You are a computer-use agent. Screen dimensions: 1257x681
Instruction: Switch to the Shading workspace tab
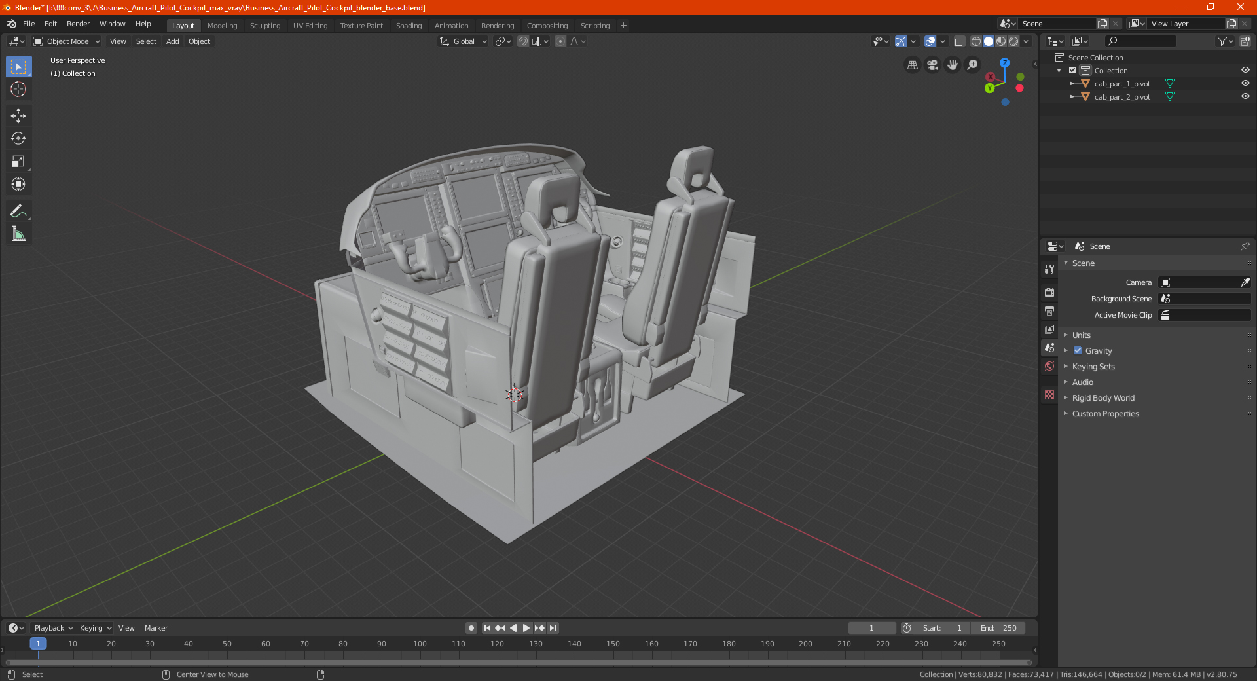(409, 26)
